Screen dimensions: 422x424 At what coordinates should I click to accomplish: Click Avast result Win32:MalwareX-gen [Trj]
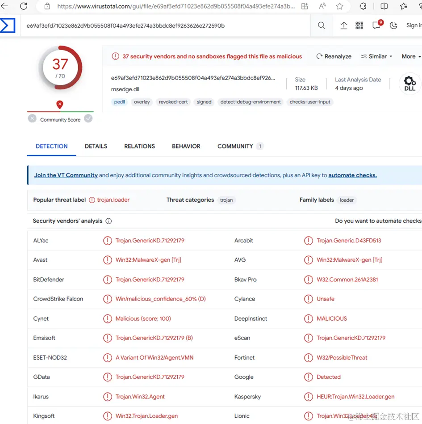(148, 260)
